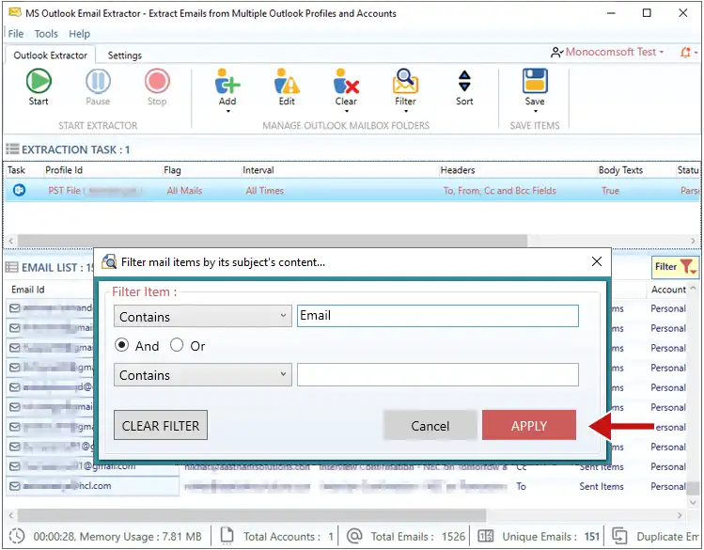Expand the ribbon Filter dropdown arrow

point(406,111)
